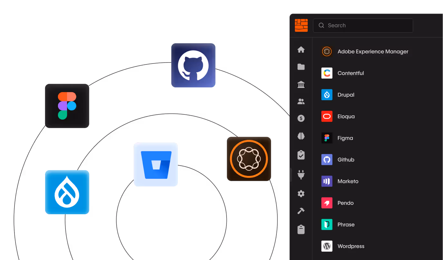The height and width of the screenshot is (260, 443).
Task: Open the clipboard checkmark sidebar icon
Action: point(301,155)
